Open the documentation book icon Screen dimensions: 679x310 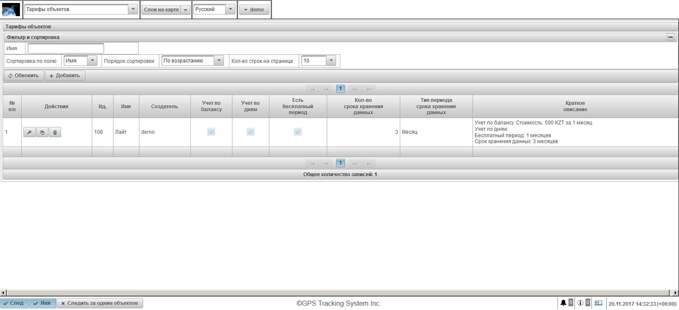[x=598, y=303]
